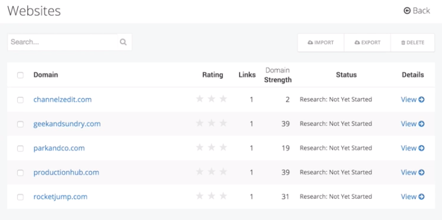442x220 pixels.
Task: Open the geekandsundry.com domain link
Action: [67, 124]
